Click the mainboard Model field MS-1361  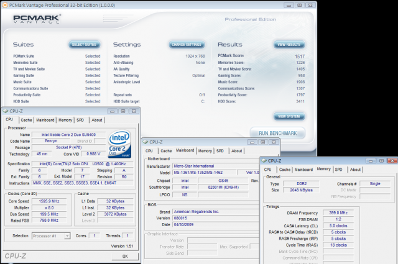tap(204, 173)
